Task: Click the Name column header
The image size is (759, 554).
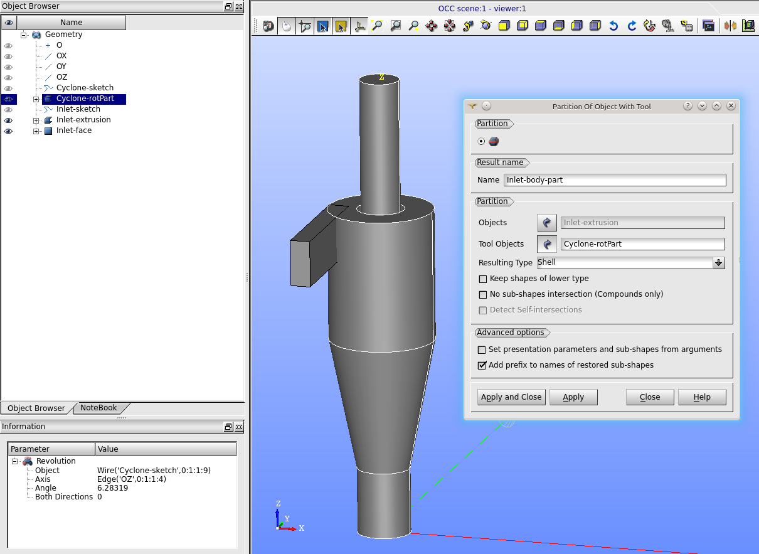Action: pyautogui.click(x=72, y=23)
